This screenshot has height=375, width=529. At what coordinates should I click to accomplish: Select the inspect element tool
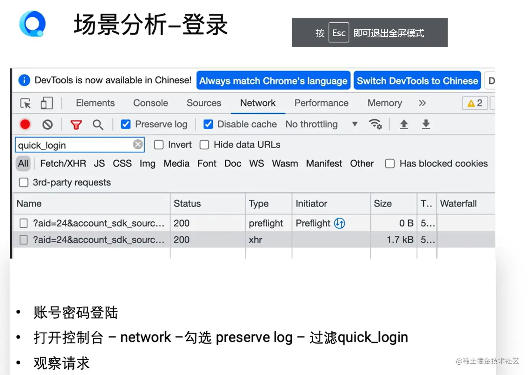click(25, 103)
